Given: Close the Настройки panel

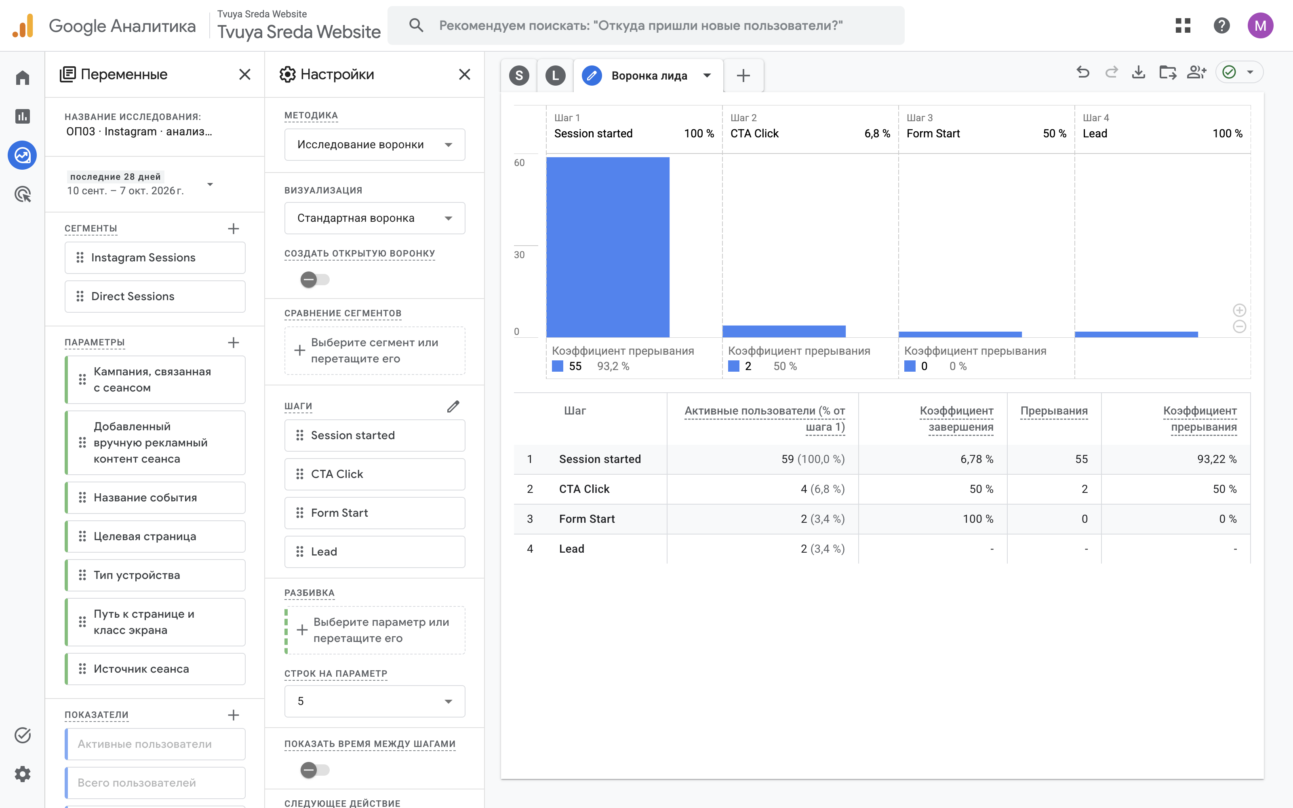Looking at the screenshot, I should pos(465,74).
